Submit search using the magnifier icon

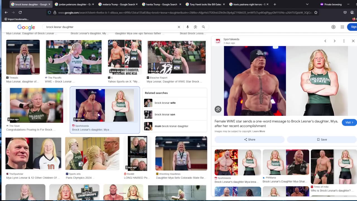click(203, 27)
